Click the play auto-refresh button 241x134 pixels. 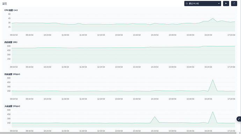(x=226, y=3)
